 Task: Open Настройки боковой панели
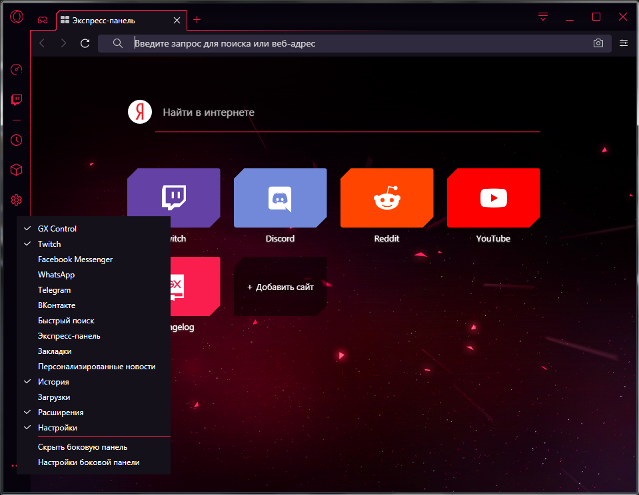(x=93, y=462)
